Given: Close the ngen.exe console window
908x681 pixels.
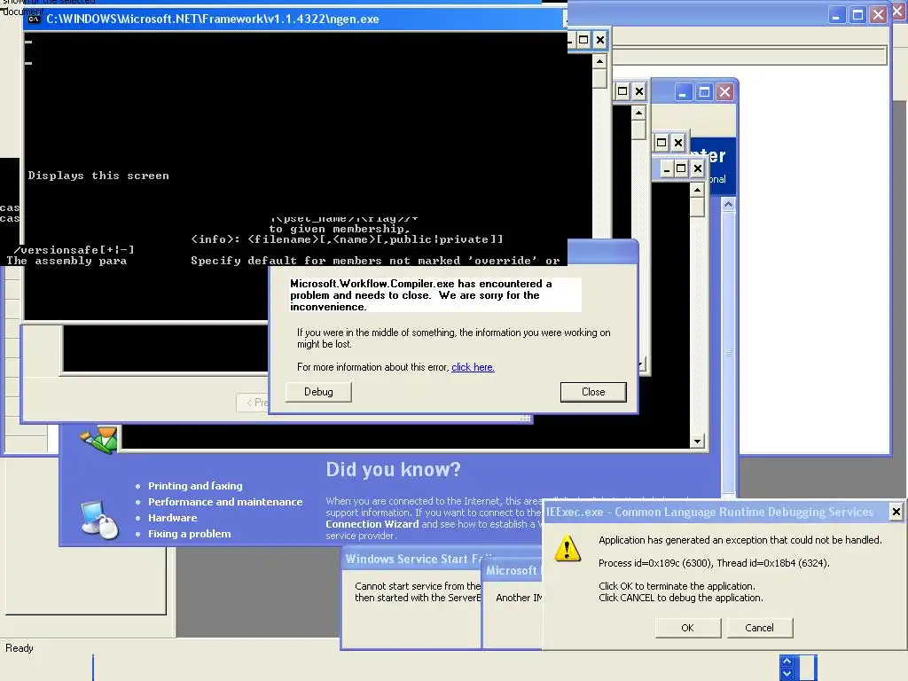Looking at the screenshot, I should tap(600, 40).
